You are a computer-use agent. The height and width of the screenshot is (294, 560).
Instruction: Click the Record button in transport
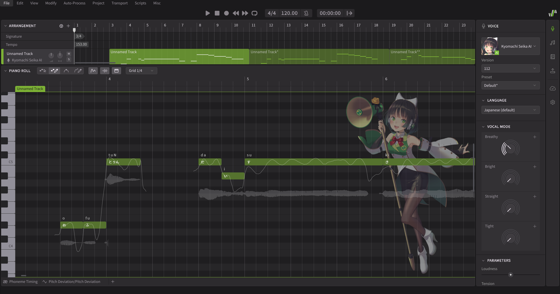coord(226,13)
